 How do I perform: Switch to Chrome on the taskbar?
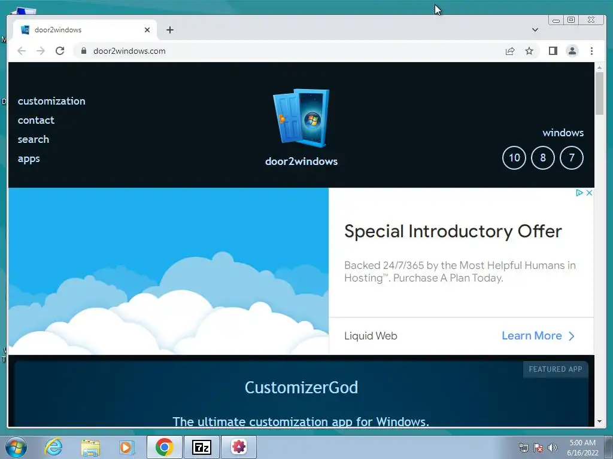pyautogui.click(x=164, y=447)
